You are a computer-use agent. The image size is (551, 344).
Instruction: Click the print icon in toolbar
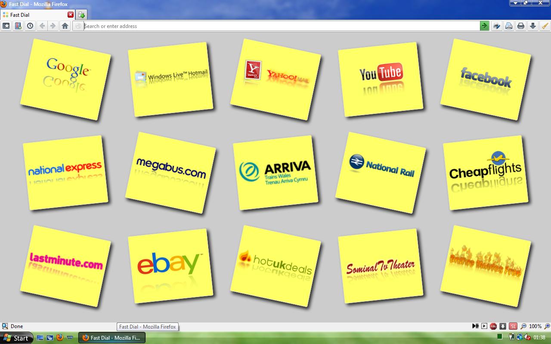[x=521, y=26]
